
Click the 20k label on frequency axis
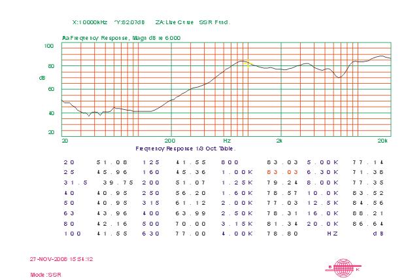point(383,141)
